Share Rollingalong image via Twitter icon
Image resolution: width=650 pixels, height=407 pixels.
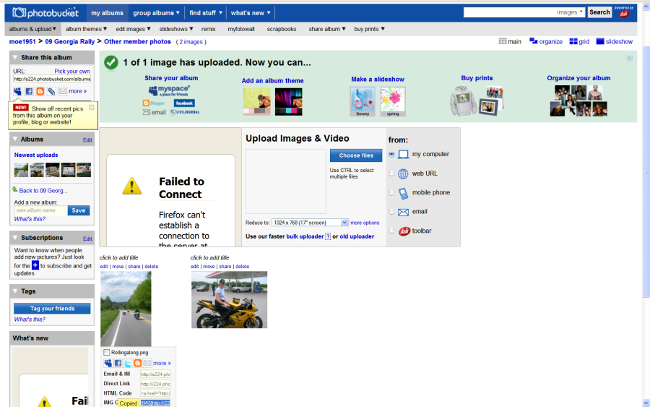pyautogui.click(x=128, y=364)
